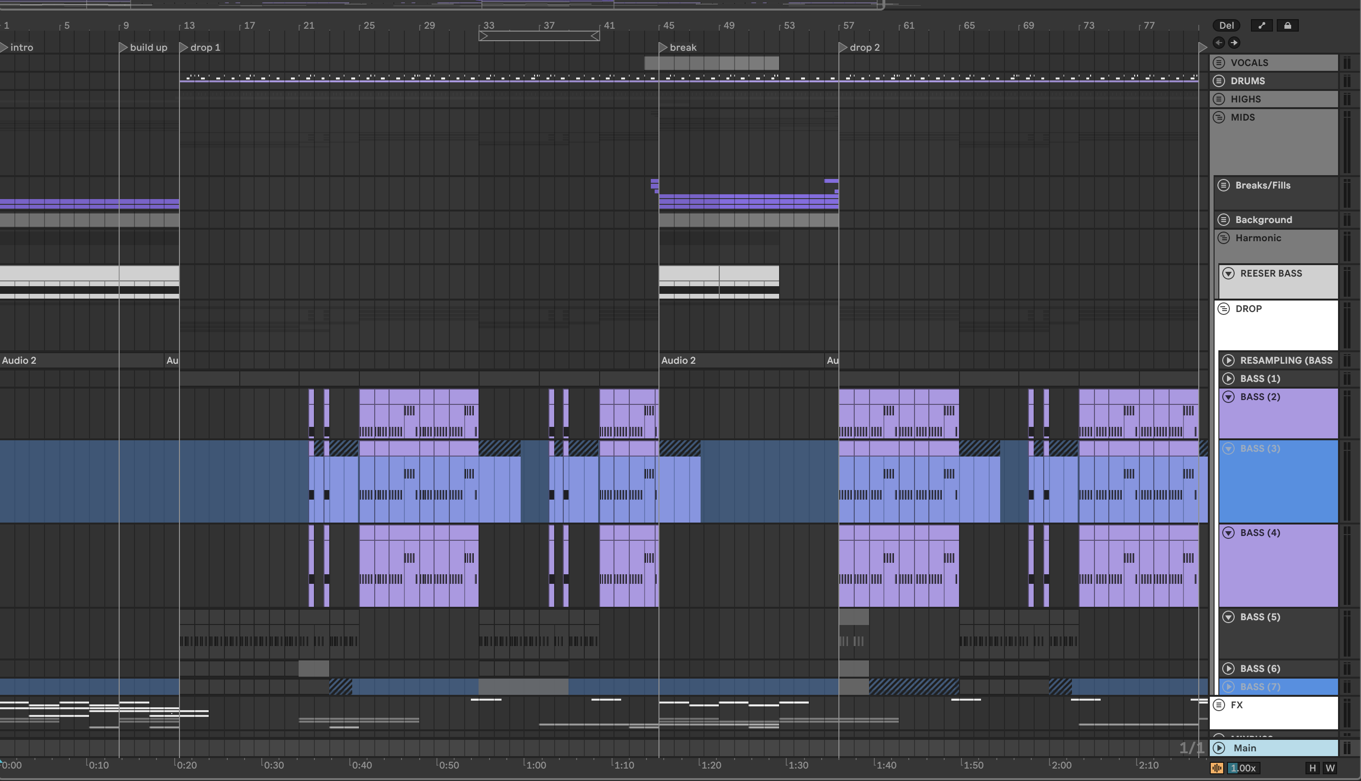
Task: Select the drop 1 locator
Action: click(x=200, y=47)
